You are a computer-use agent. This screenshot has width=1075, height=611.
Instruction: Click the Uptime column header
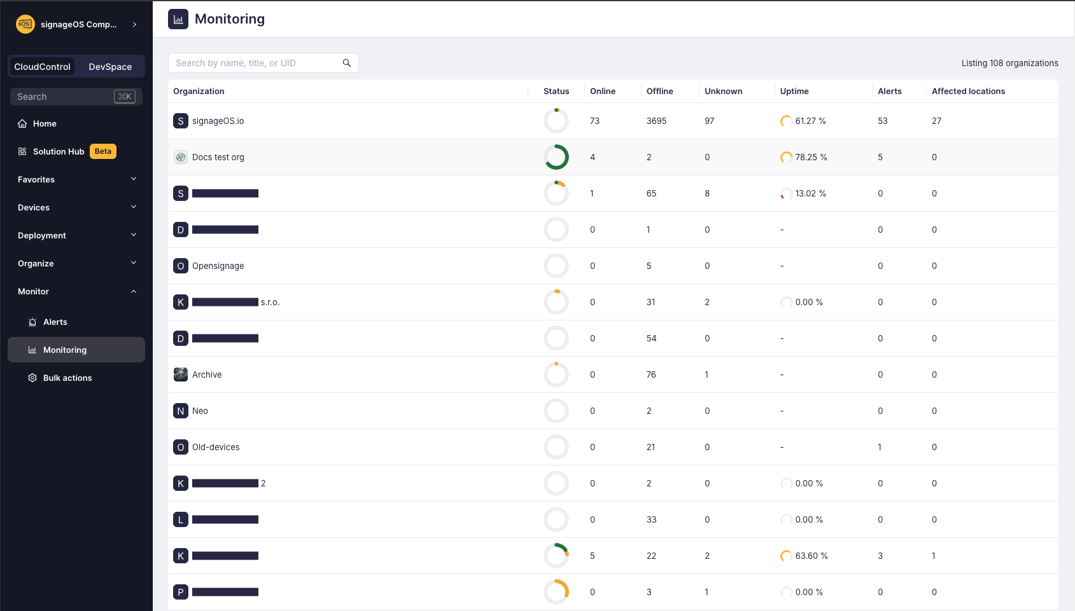[x=794, y=91]
